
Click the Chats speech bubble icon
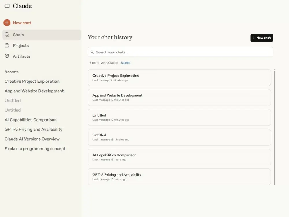pyautogui.click(x=7, y=35)
